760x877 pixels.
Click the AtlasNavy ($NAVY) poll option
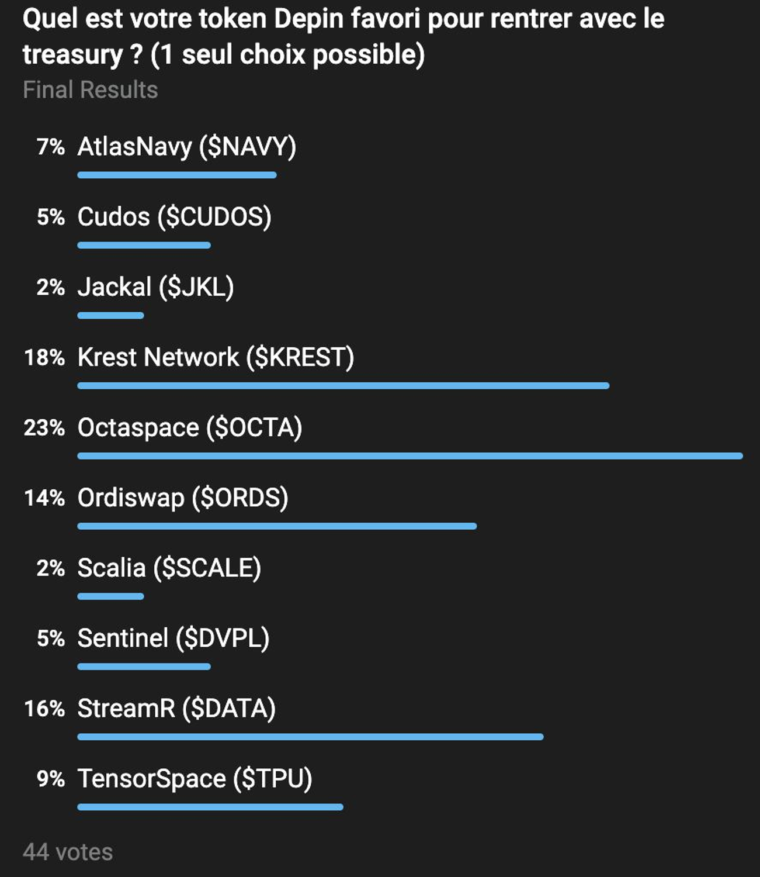pyautogui.click(x=186, y=147)
